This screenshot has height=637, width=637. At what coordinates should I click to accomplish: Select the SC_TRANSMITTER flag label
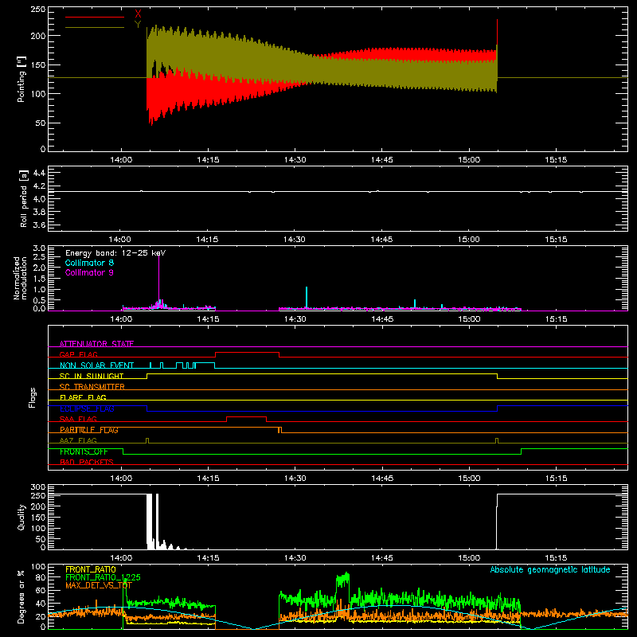(x=92, y=387)
